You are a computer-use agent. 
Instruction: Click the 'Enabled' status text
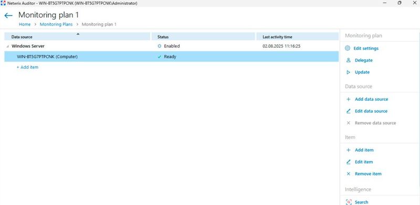pyautogui.click(x=172, y=46)
